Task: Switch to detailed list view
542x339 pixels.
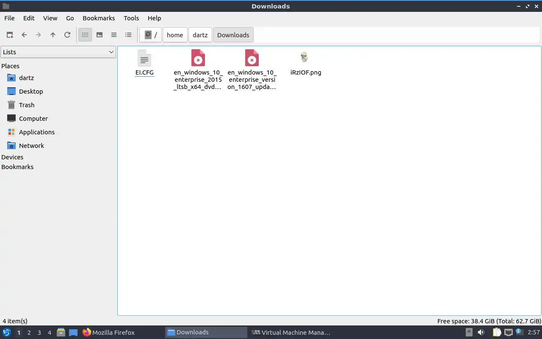Action: coord(128,35)
